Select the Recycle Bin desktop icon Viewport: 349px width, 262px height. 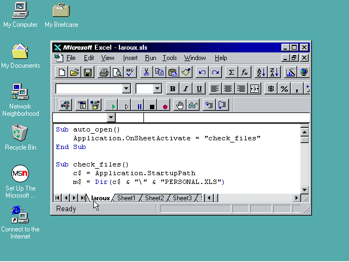pos(20,137)
